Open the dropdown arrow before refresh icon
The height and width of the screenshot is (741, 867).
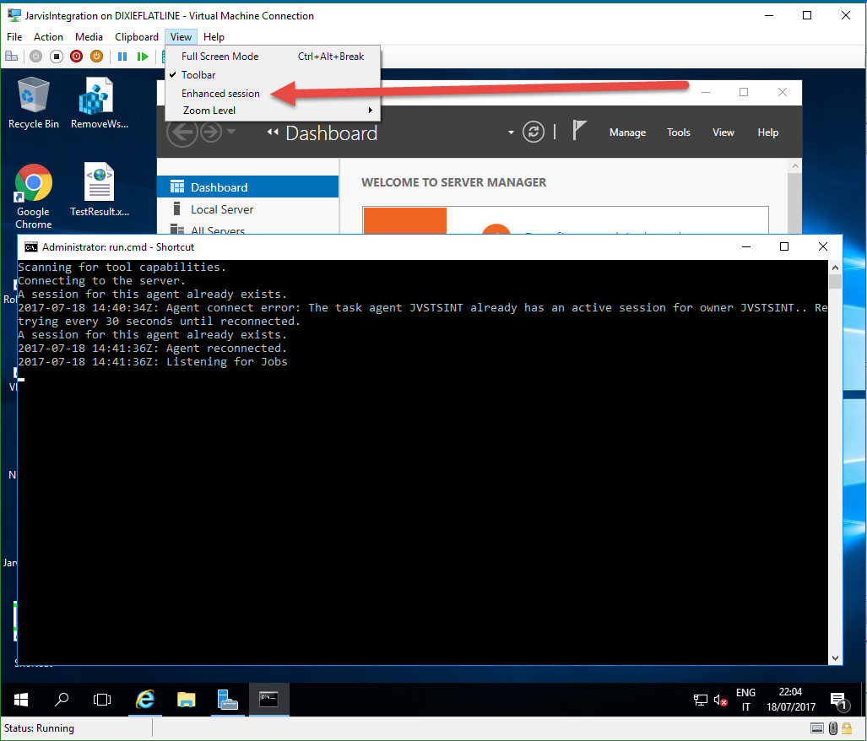pos(511,133)
